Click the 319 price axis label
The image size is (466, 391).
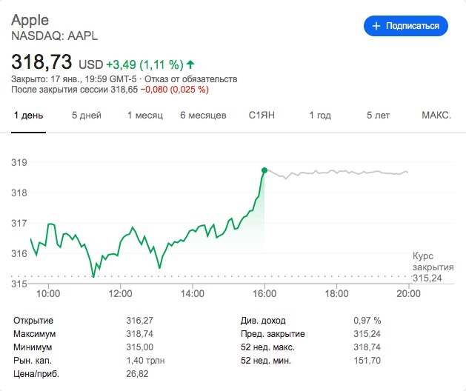pyautogui.click(x=19, y=162)
